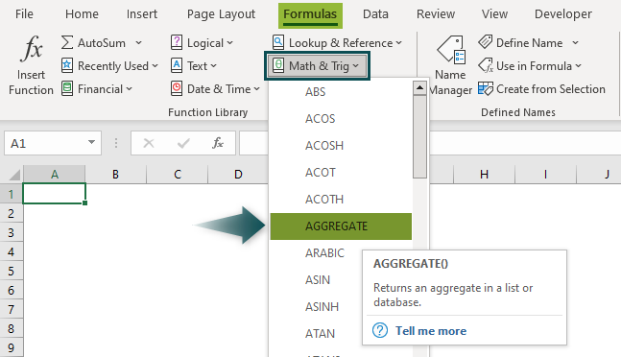Switch to the View tab
Screen dimensions: 621x357
click(x=494, y=13)
